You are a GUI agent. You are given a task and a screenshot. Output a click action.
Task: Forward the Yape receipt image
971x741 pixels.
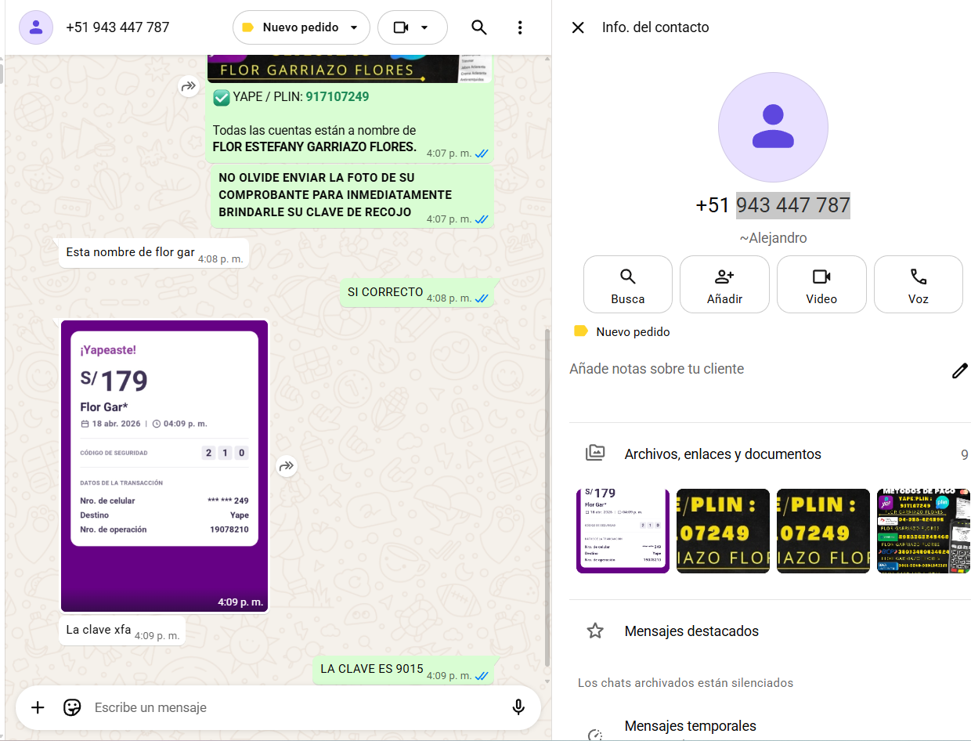coord(287,467)
